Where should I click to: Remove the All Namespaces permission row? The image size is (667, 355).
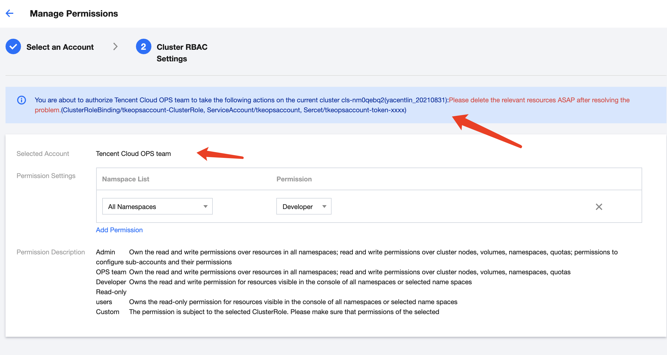click(599, 207)
